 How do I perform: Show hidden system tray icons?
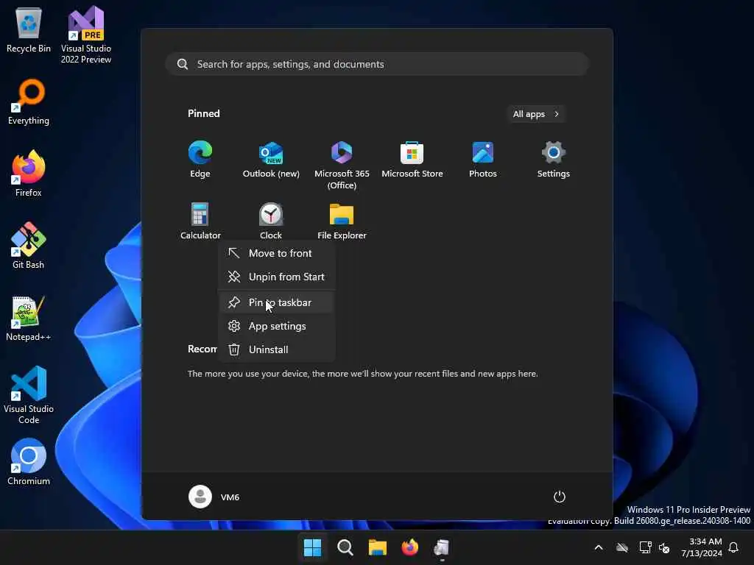(599, 547)
